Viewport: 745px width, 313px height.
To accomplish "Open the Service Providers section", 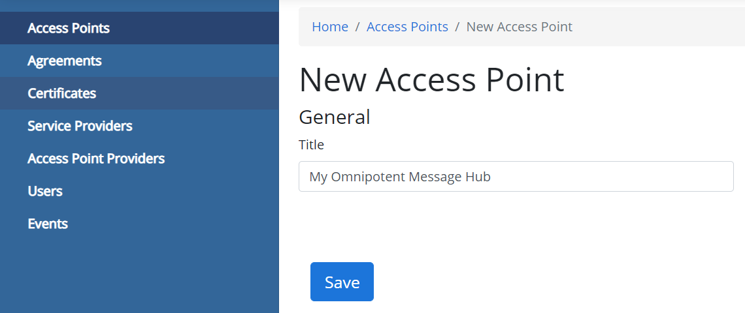I will click(80, 126).
